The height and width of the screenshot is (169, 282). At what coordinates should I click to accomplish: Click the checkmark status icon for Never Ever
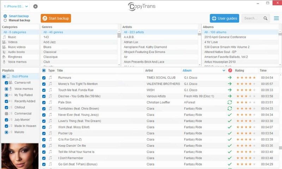tap(230, 114)
